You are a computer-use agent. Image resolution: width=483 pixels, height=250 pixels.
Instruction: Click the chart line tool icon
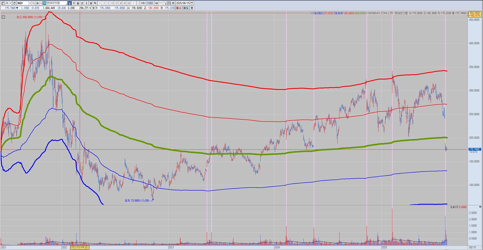pos(165,3)
